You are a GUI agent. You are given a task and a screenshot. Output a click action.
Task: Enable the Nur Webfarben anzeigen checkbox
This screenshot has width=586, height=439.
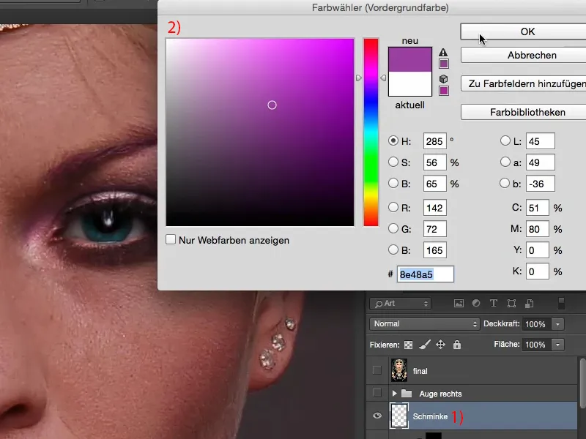pyautogui.click(x=171, y=239)
